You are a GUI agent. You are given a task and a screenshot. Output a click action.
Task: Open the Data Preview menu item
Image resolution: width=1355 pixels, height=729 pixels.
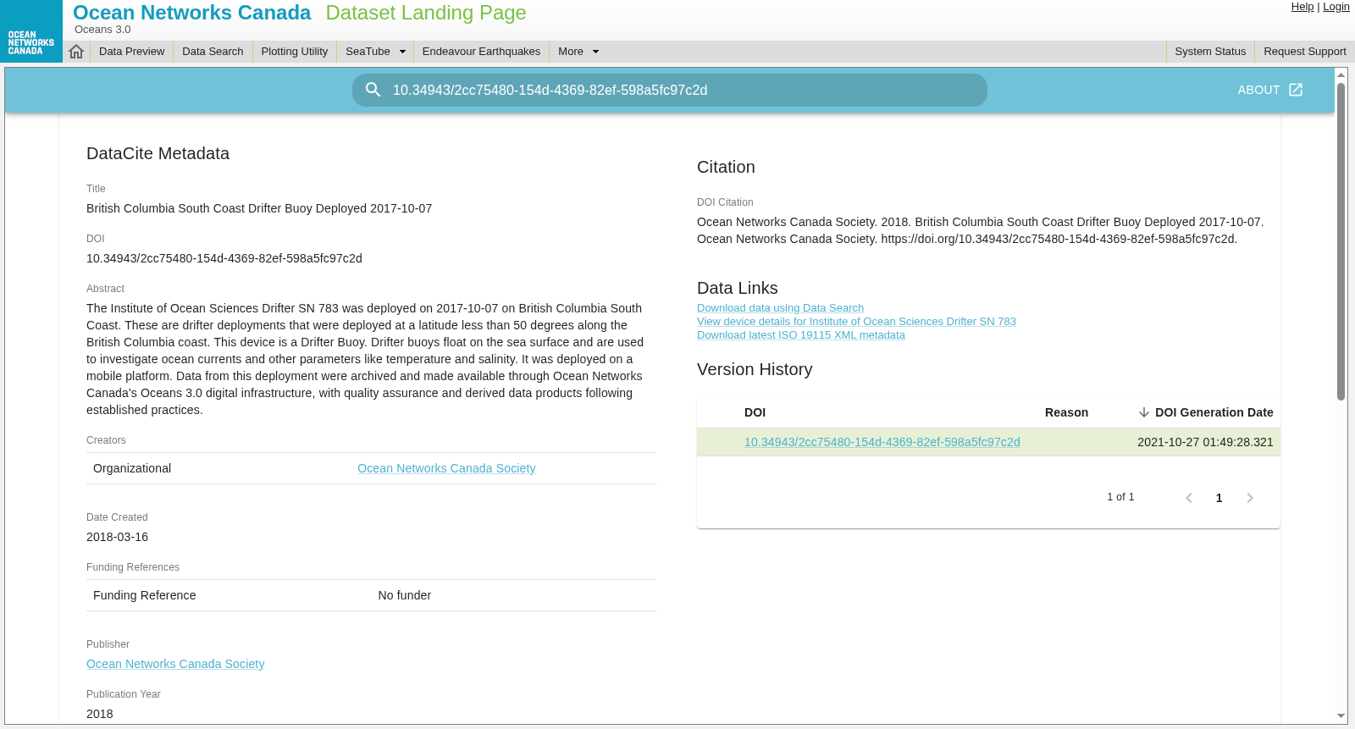point(131,52)
